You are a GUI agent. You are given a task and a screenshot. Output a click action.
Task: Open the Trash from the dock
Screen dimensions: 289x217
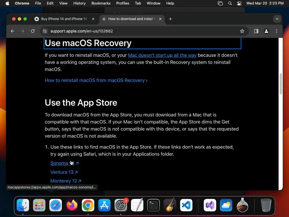coord(266,205)
